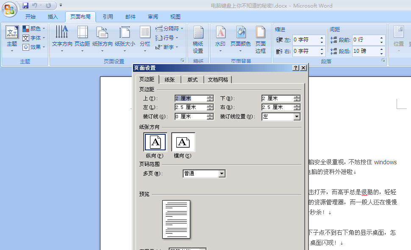
Task: Adjust left indent spinner in ribbon
Action: (x=322, y=40)
